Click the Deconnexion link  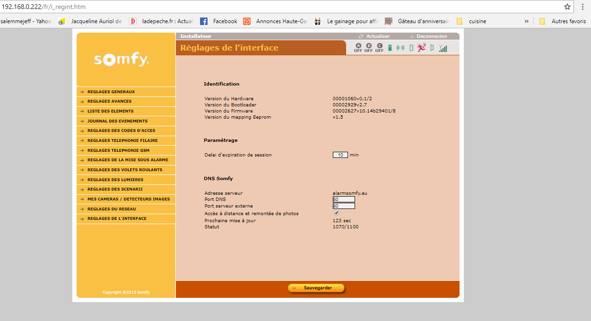click(x=432, y=36)
